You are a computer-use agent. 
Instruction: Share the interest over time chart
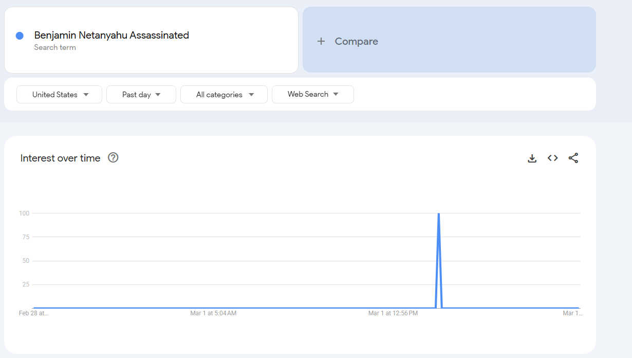click(x=573, y=158)
